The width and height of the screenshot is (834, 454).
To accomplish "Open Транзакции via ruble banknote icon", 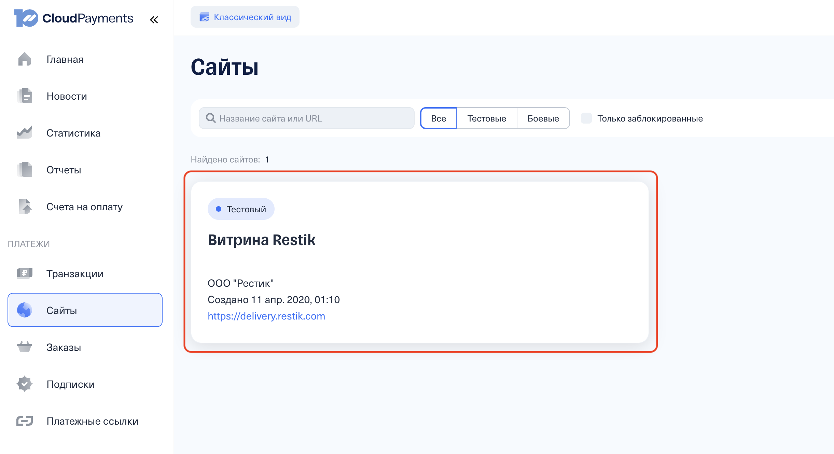I will [x=25, y=273].
